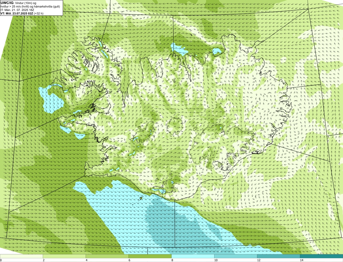Click the '(+32 h)' forecast offset text

(x=39, y=13)
